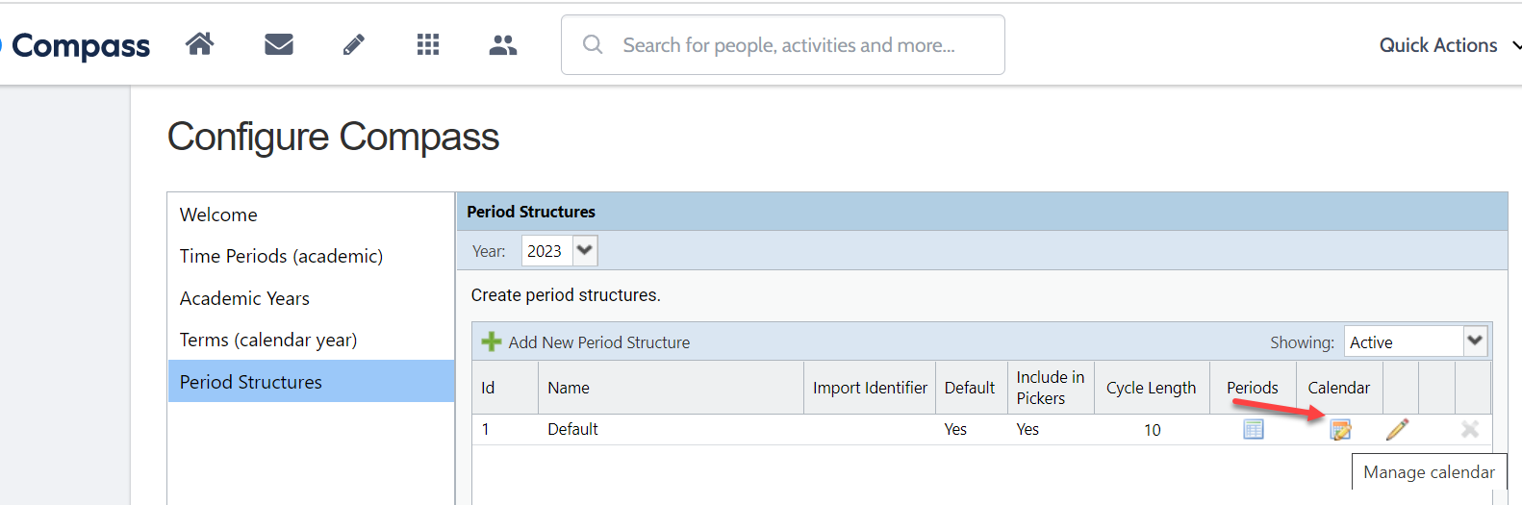The width and height of the screenshot is (1522, 505).
Task: Click the Manage calendar icon for the Default row
Action: pos(1340,429)
